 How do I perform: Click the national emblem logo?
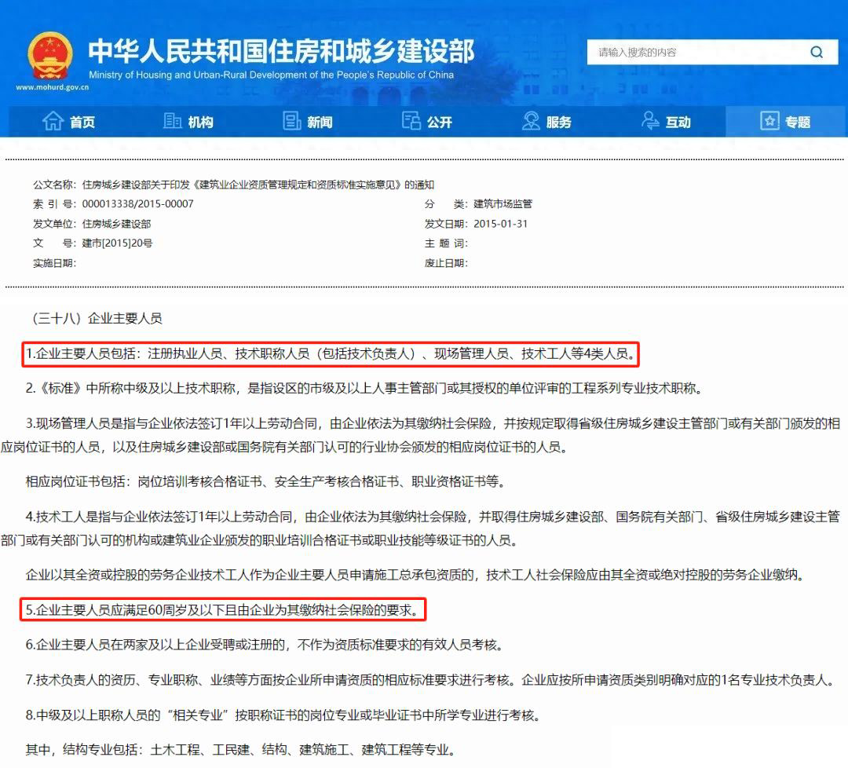(x=50, y=55)
